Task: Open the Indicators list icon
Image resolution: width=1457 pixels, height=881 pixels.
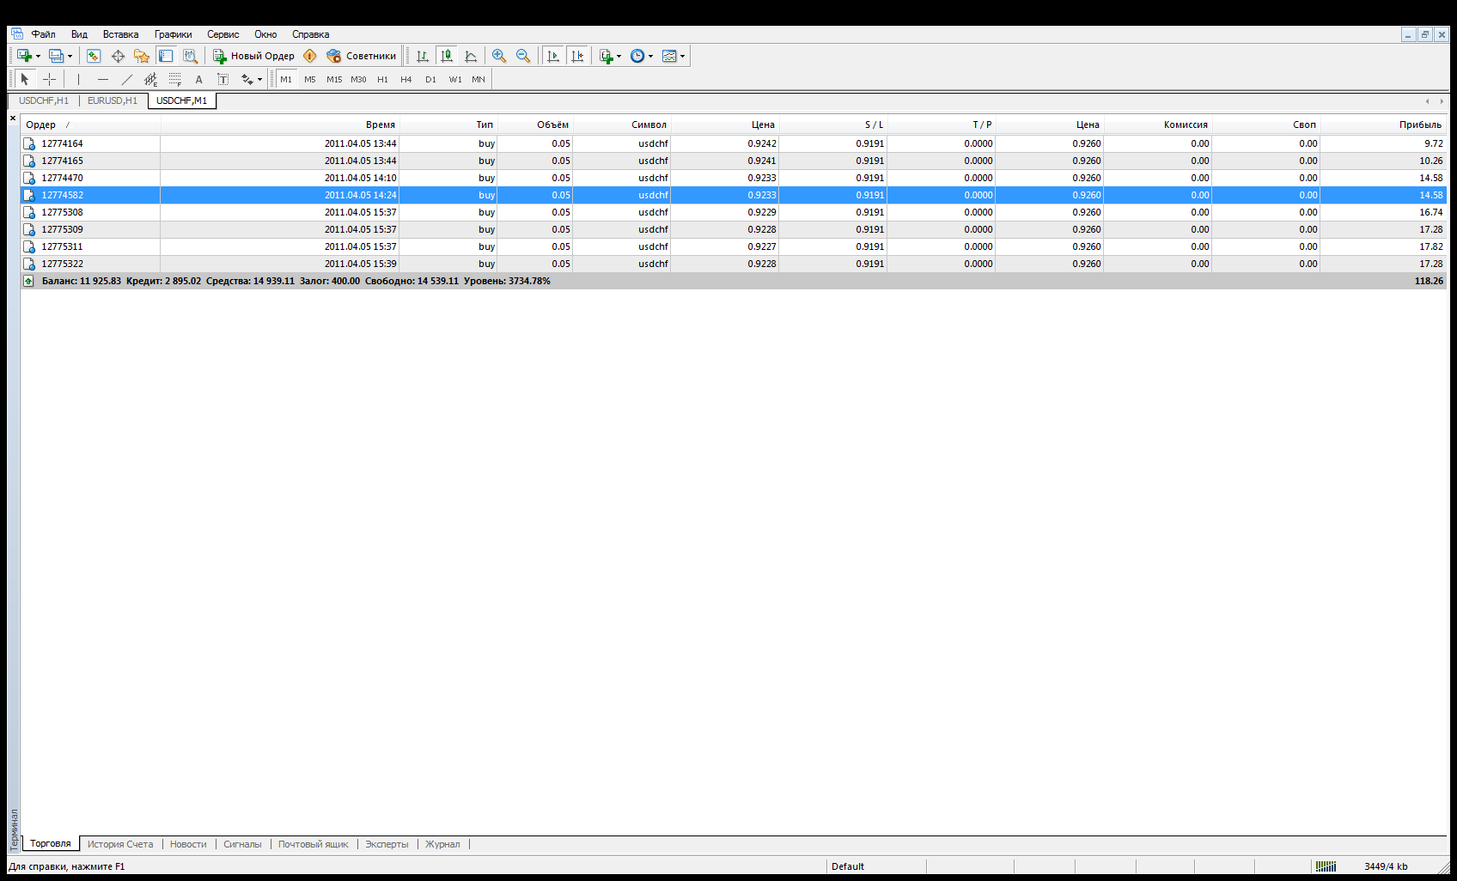Action: point(607,56)
